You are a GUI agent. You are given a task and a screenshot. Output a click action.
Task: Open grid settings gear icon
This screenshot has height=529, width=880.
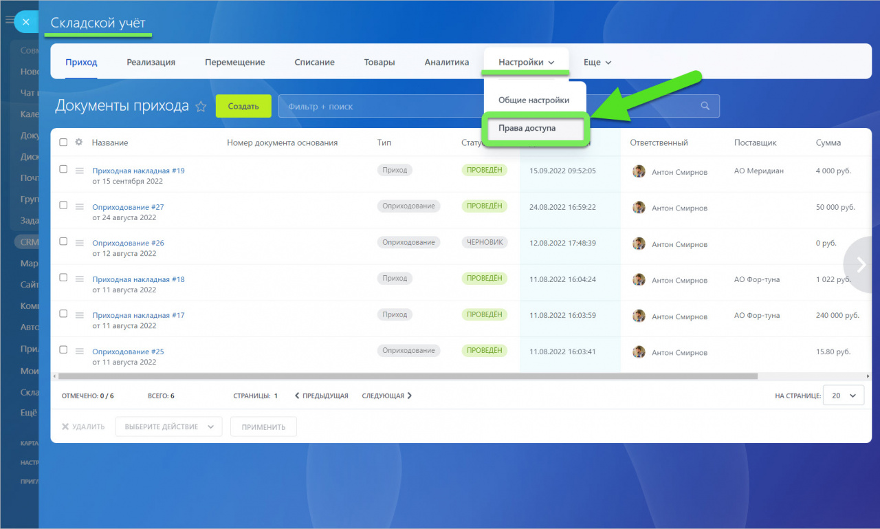tap(78, 142)
